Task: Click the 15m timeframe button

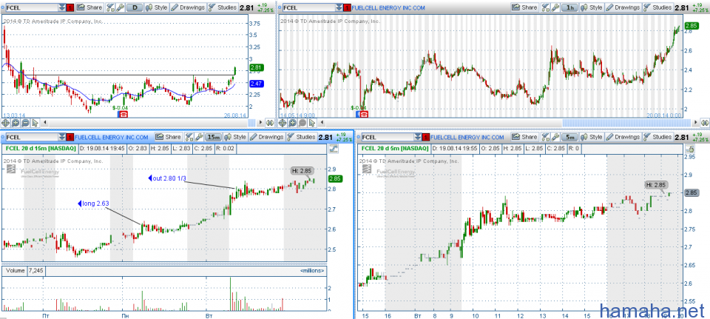Action: [213, 138]
